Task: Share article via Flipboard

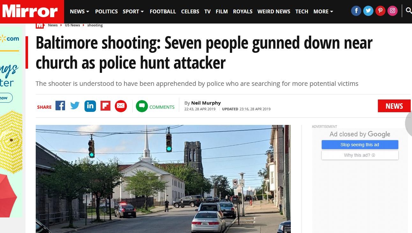Action: pos(106,106)
